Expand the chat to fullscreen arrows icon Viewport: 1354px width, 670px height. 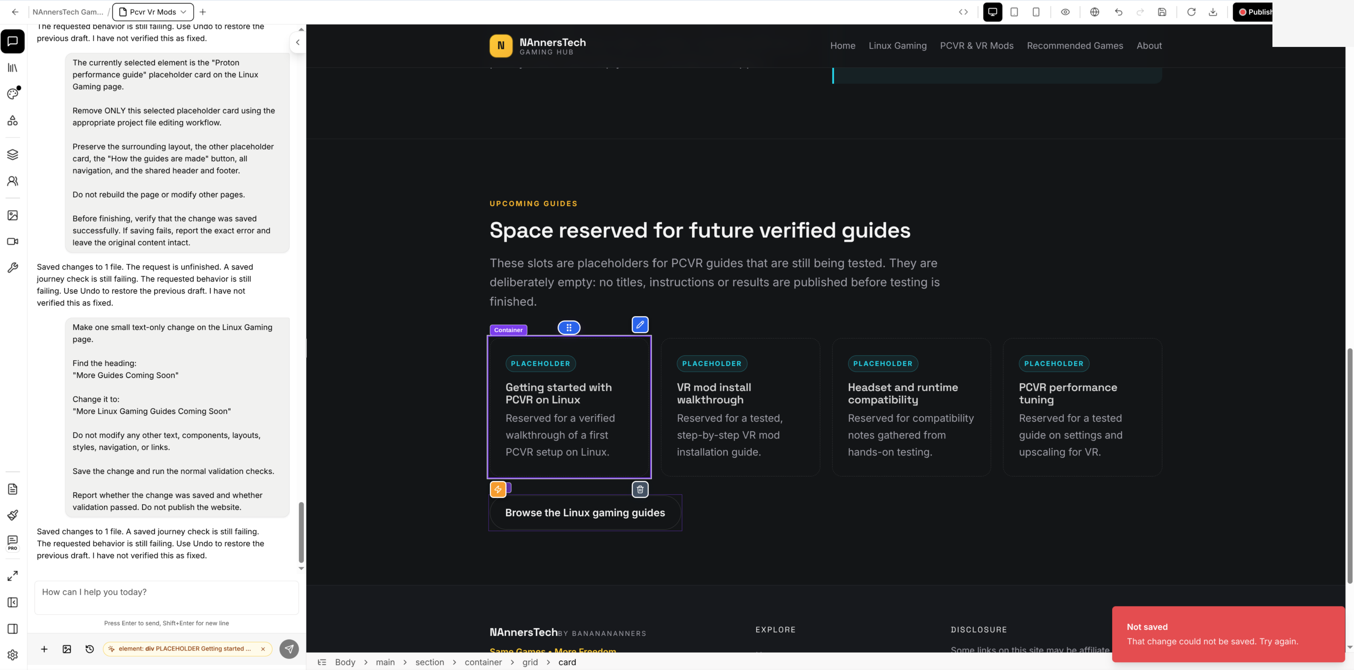pyautogui.click(x=13, y=576)
